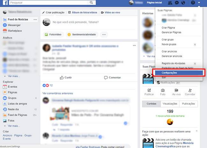Click the Facebook logo icon
The image size is (207, 148).
5,3
